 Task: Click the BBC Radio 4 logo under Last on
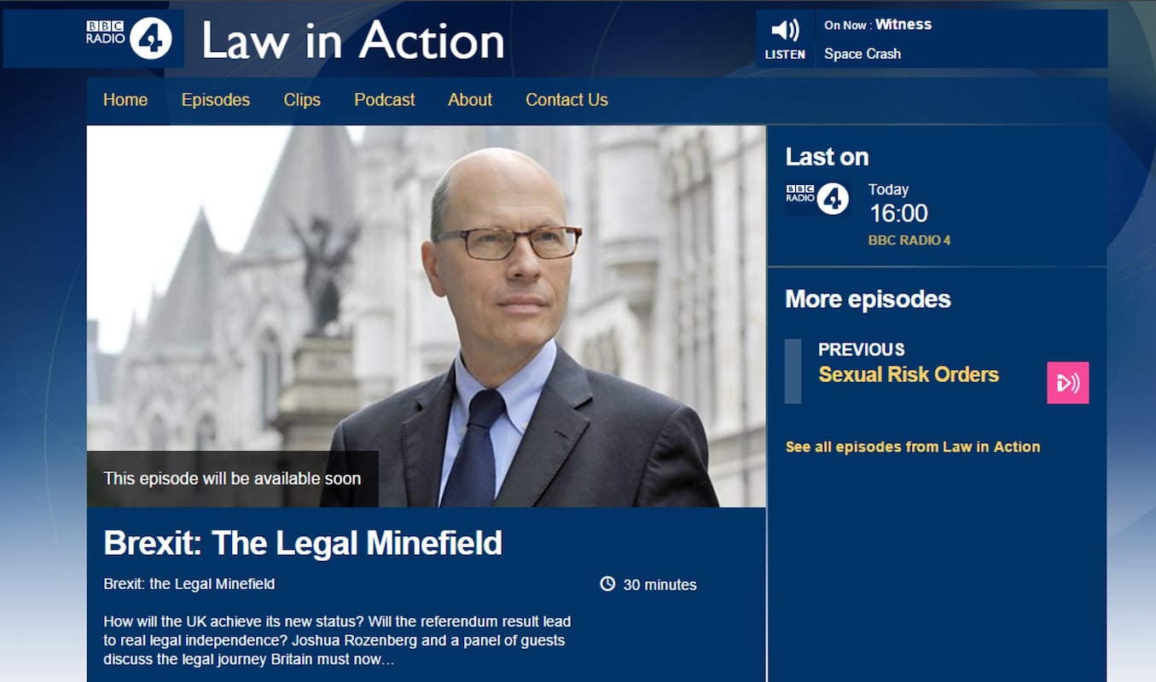point(816,199)
